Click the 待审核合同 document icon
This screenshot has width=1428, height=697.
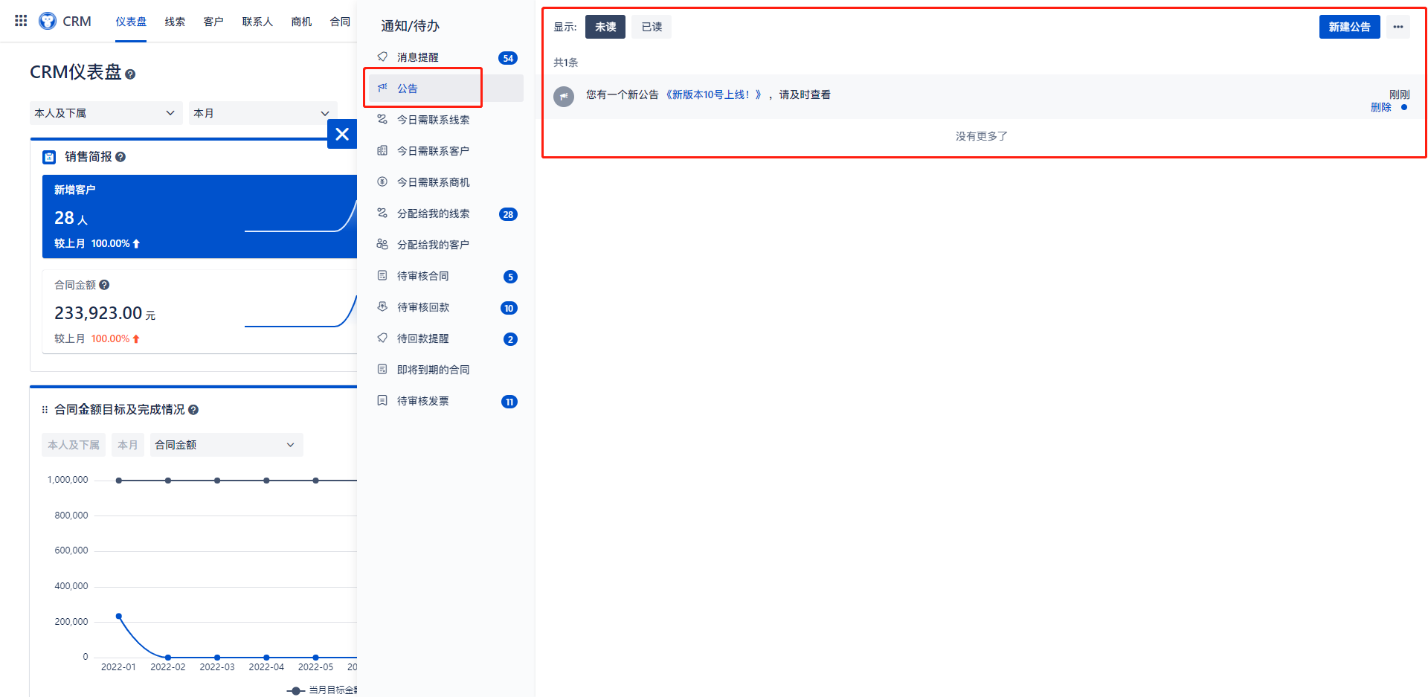[x=382, y=275]
